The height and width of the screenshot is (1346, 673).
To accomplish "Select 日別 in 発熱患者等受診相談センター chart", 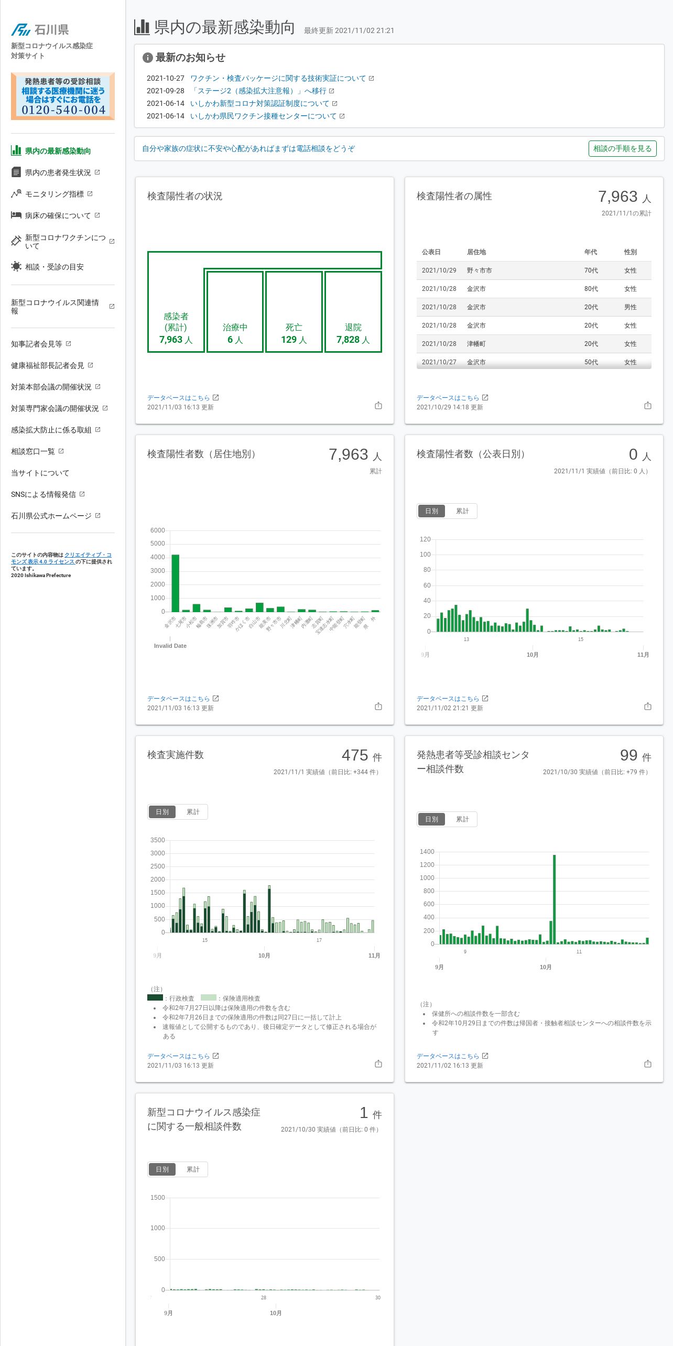I will [x=431, y=819].
